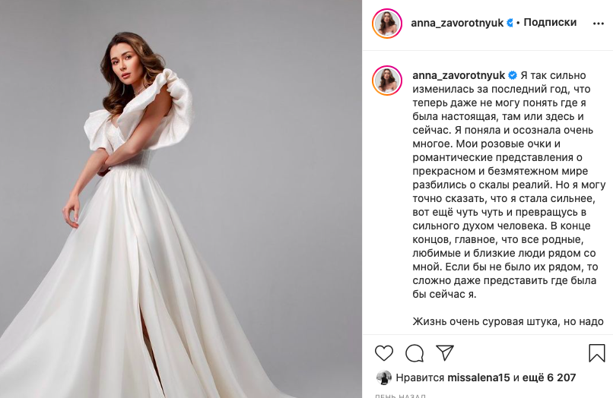Image resolution: width=613 pixels, height=398 pixels.
Task: Open anna_zavorotnyuk profile from the header username
Action: (x=457, y=23)
